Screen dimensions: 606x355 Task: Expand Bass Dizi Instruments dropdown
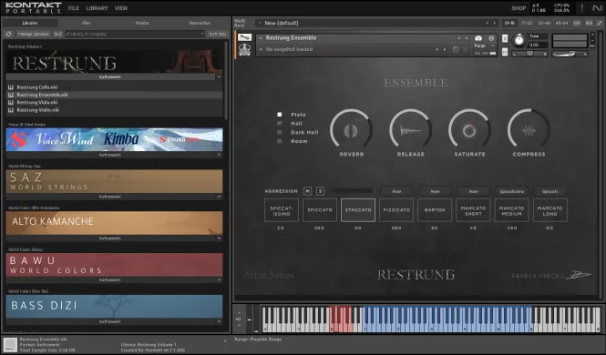point(219,321)
